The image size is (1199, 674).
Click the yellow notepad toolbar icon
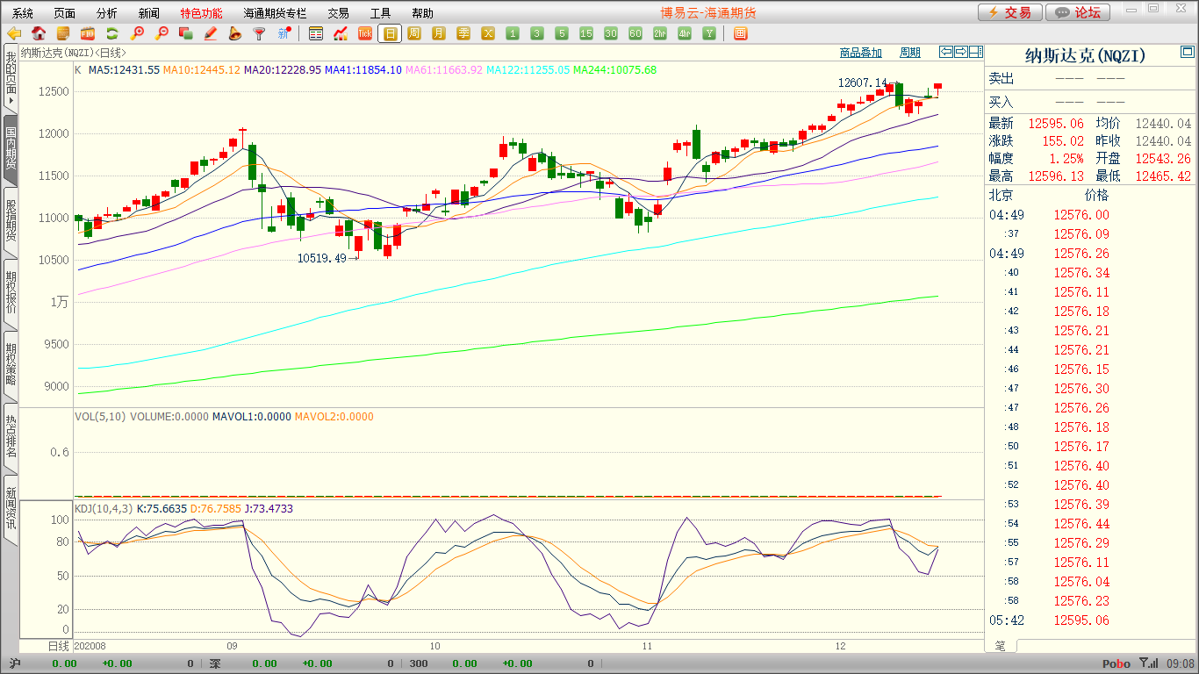click(x=63, y=33)
